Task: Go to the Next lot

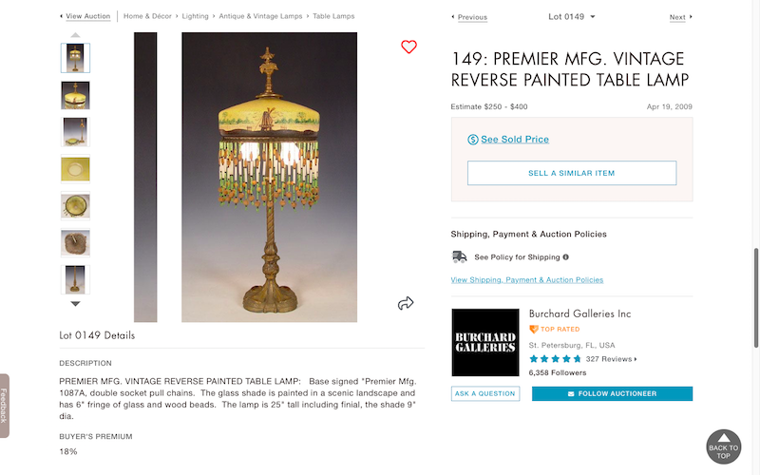Action: point(680,17)
